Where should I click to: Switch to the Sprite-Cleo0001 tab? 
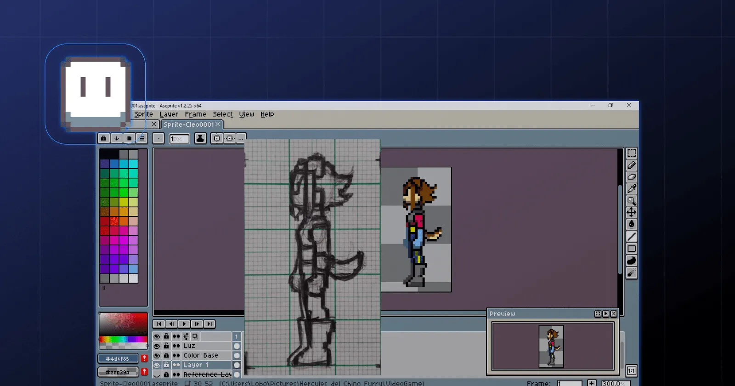click(x=192, y=125)
